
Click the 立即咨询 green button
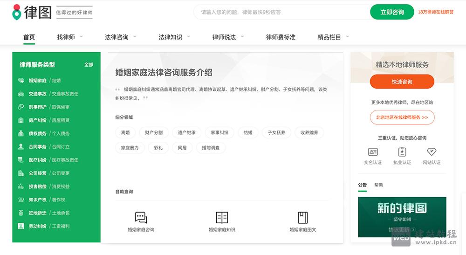[392, 12]
